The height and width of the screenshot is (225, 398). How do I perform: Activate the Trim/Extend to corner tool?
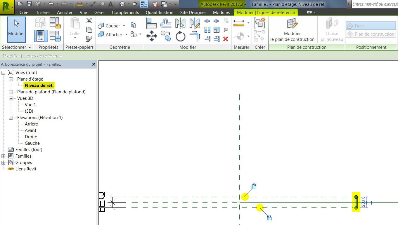point(195,36)
